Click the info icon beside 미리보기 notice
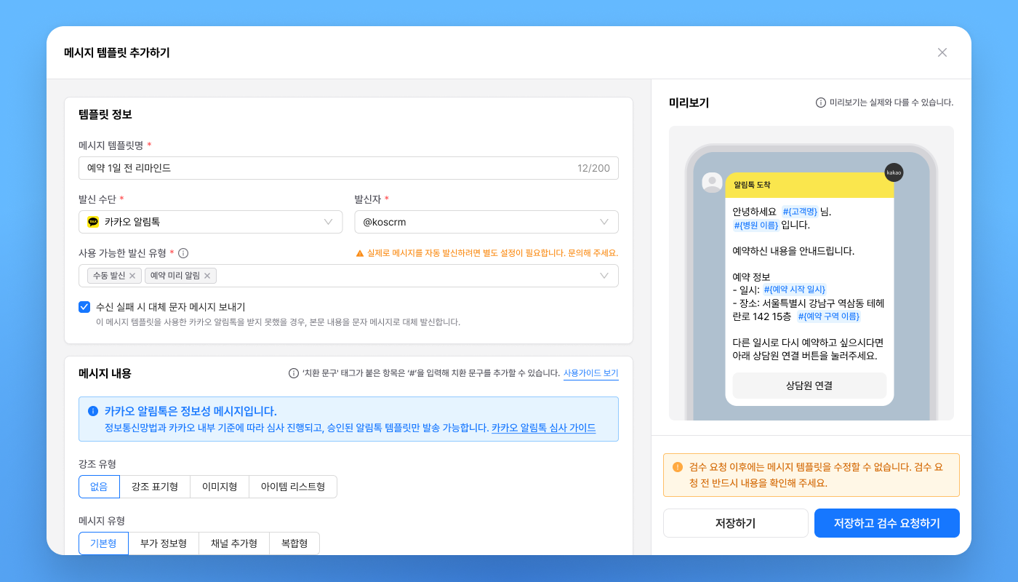Viewport: 1018px width, 582px height. 821,103
